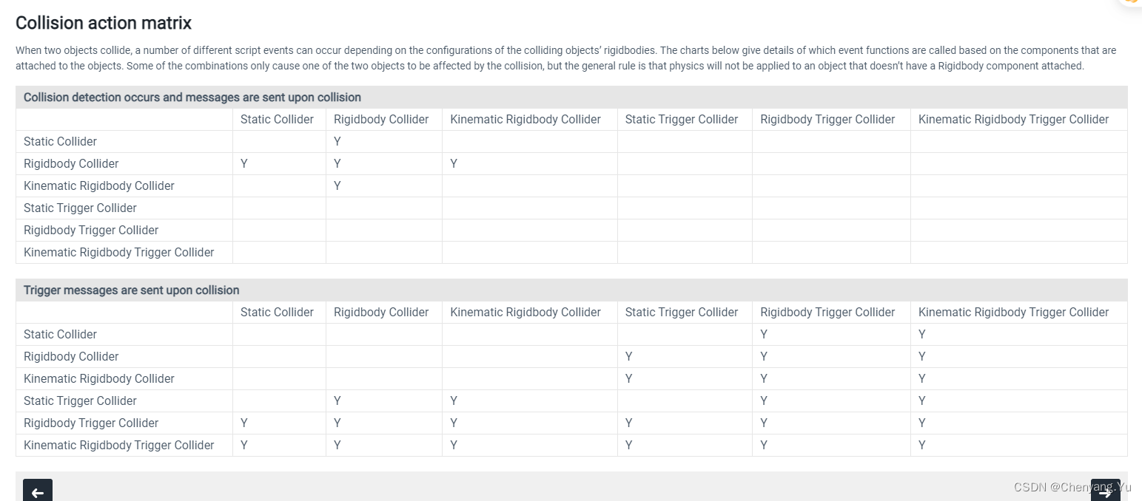
Task: Select 'Rigidbody Collider' column header in trigger messages table
Action: click(381, 313)
